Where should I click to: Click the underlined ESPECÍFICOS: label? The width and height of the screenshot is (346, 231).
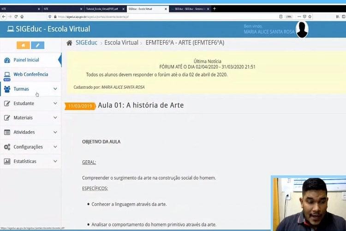(x=95, y=188)
